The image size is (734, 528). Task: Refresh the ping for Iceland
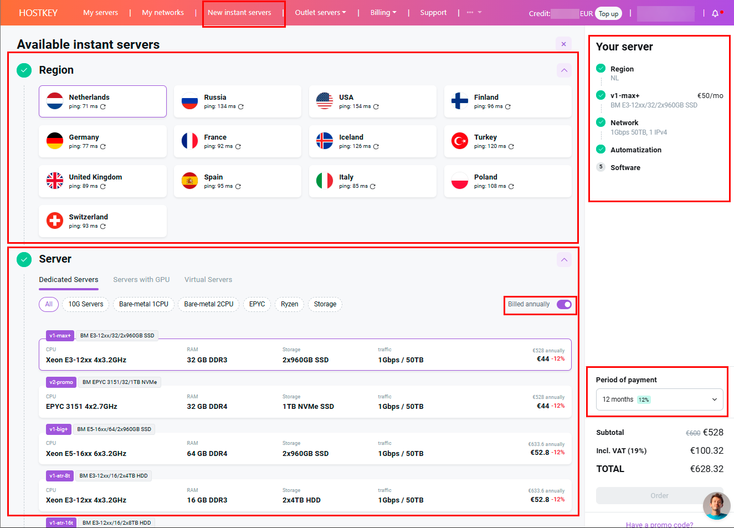coord(376,147)
